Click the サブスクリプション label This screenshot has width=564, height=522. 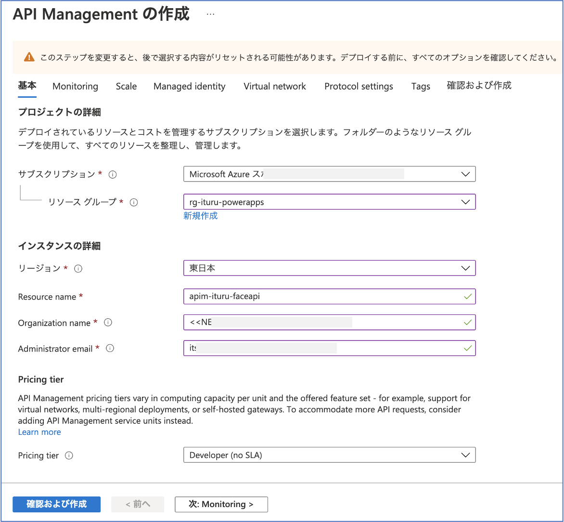click(56, 174)
